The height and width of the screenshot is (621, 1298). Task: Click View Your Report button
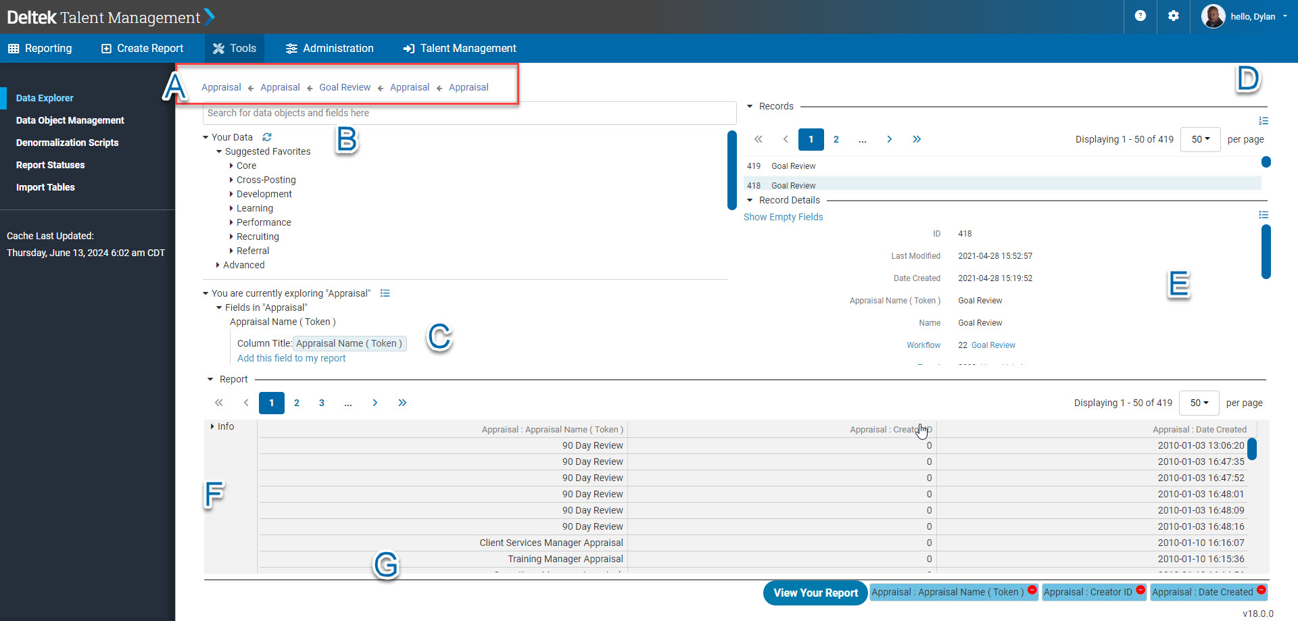point(815,593)
